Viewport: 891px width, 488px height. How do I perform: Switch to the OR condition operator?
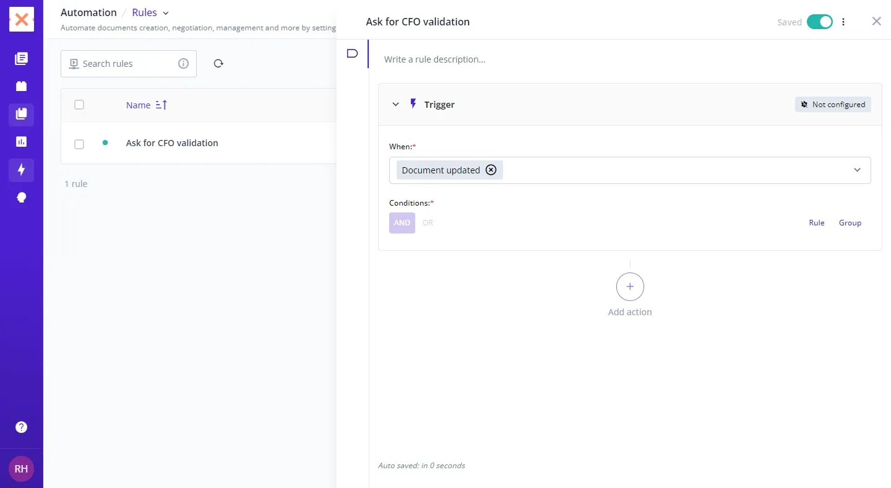pyautogui.click(x=428, y=223)
